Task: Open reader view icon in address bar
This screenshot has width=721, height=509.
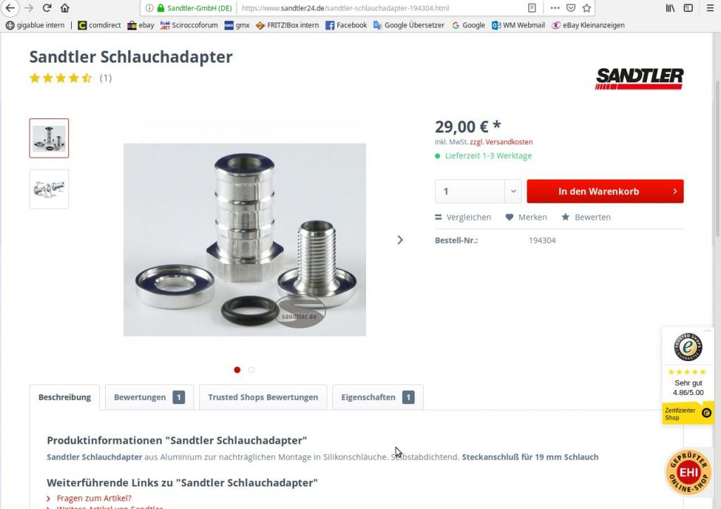Action: tap(532, 8)
